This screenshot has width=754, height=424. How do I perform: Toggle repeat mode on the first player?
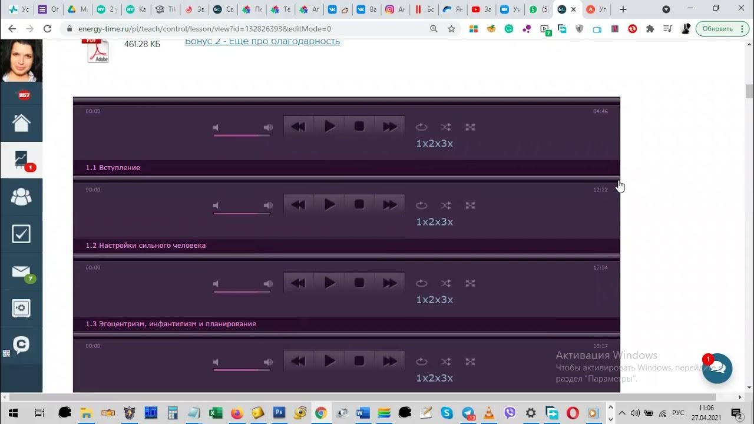tap(421, 127)
